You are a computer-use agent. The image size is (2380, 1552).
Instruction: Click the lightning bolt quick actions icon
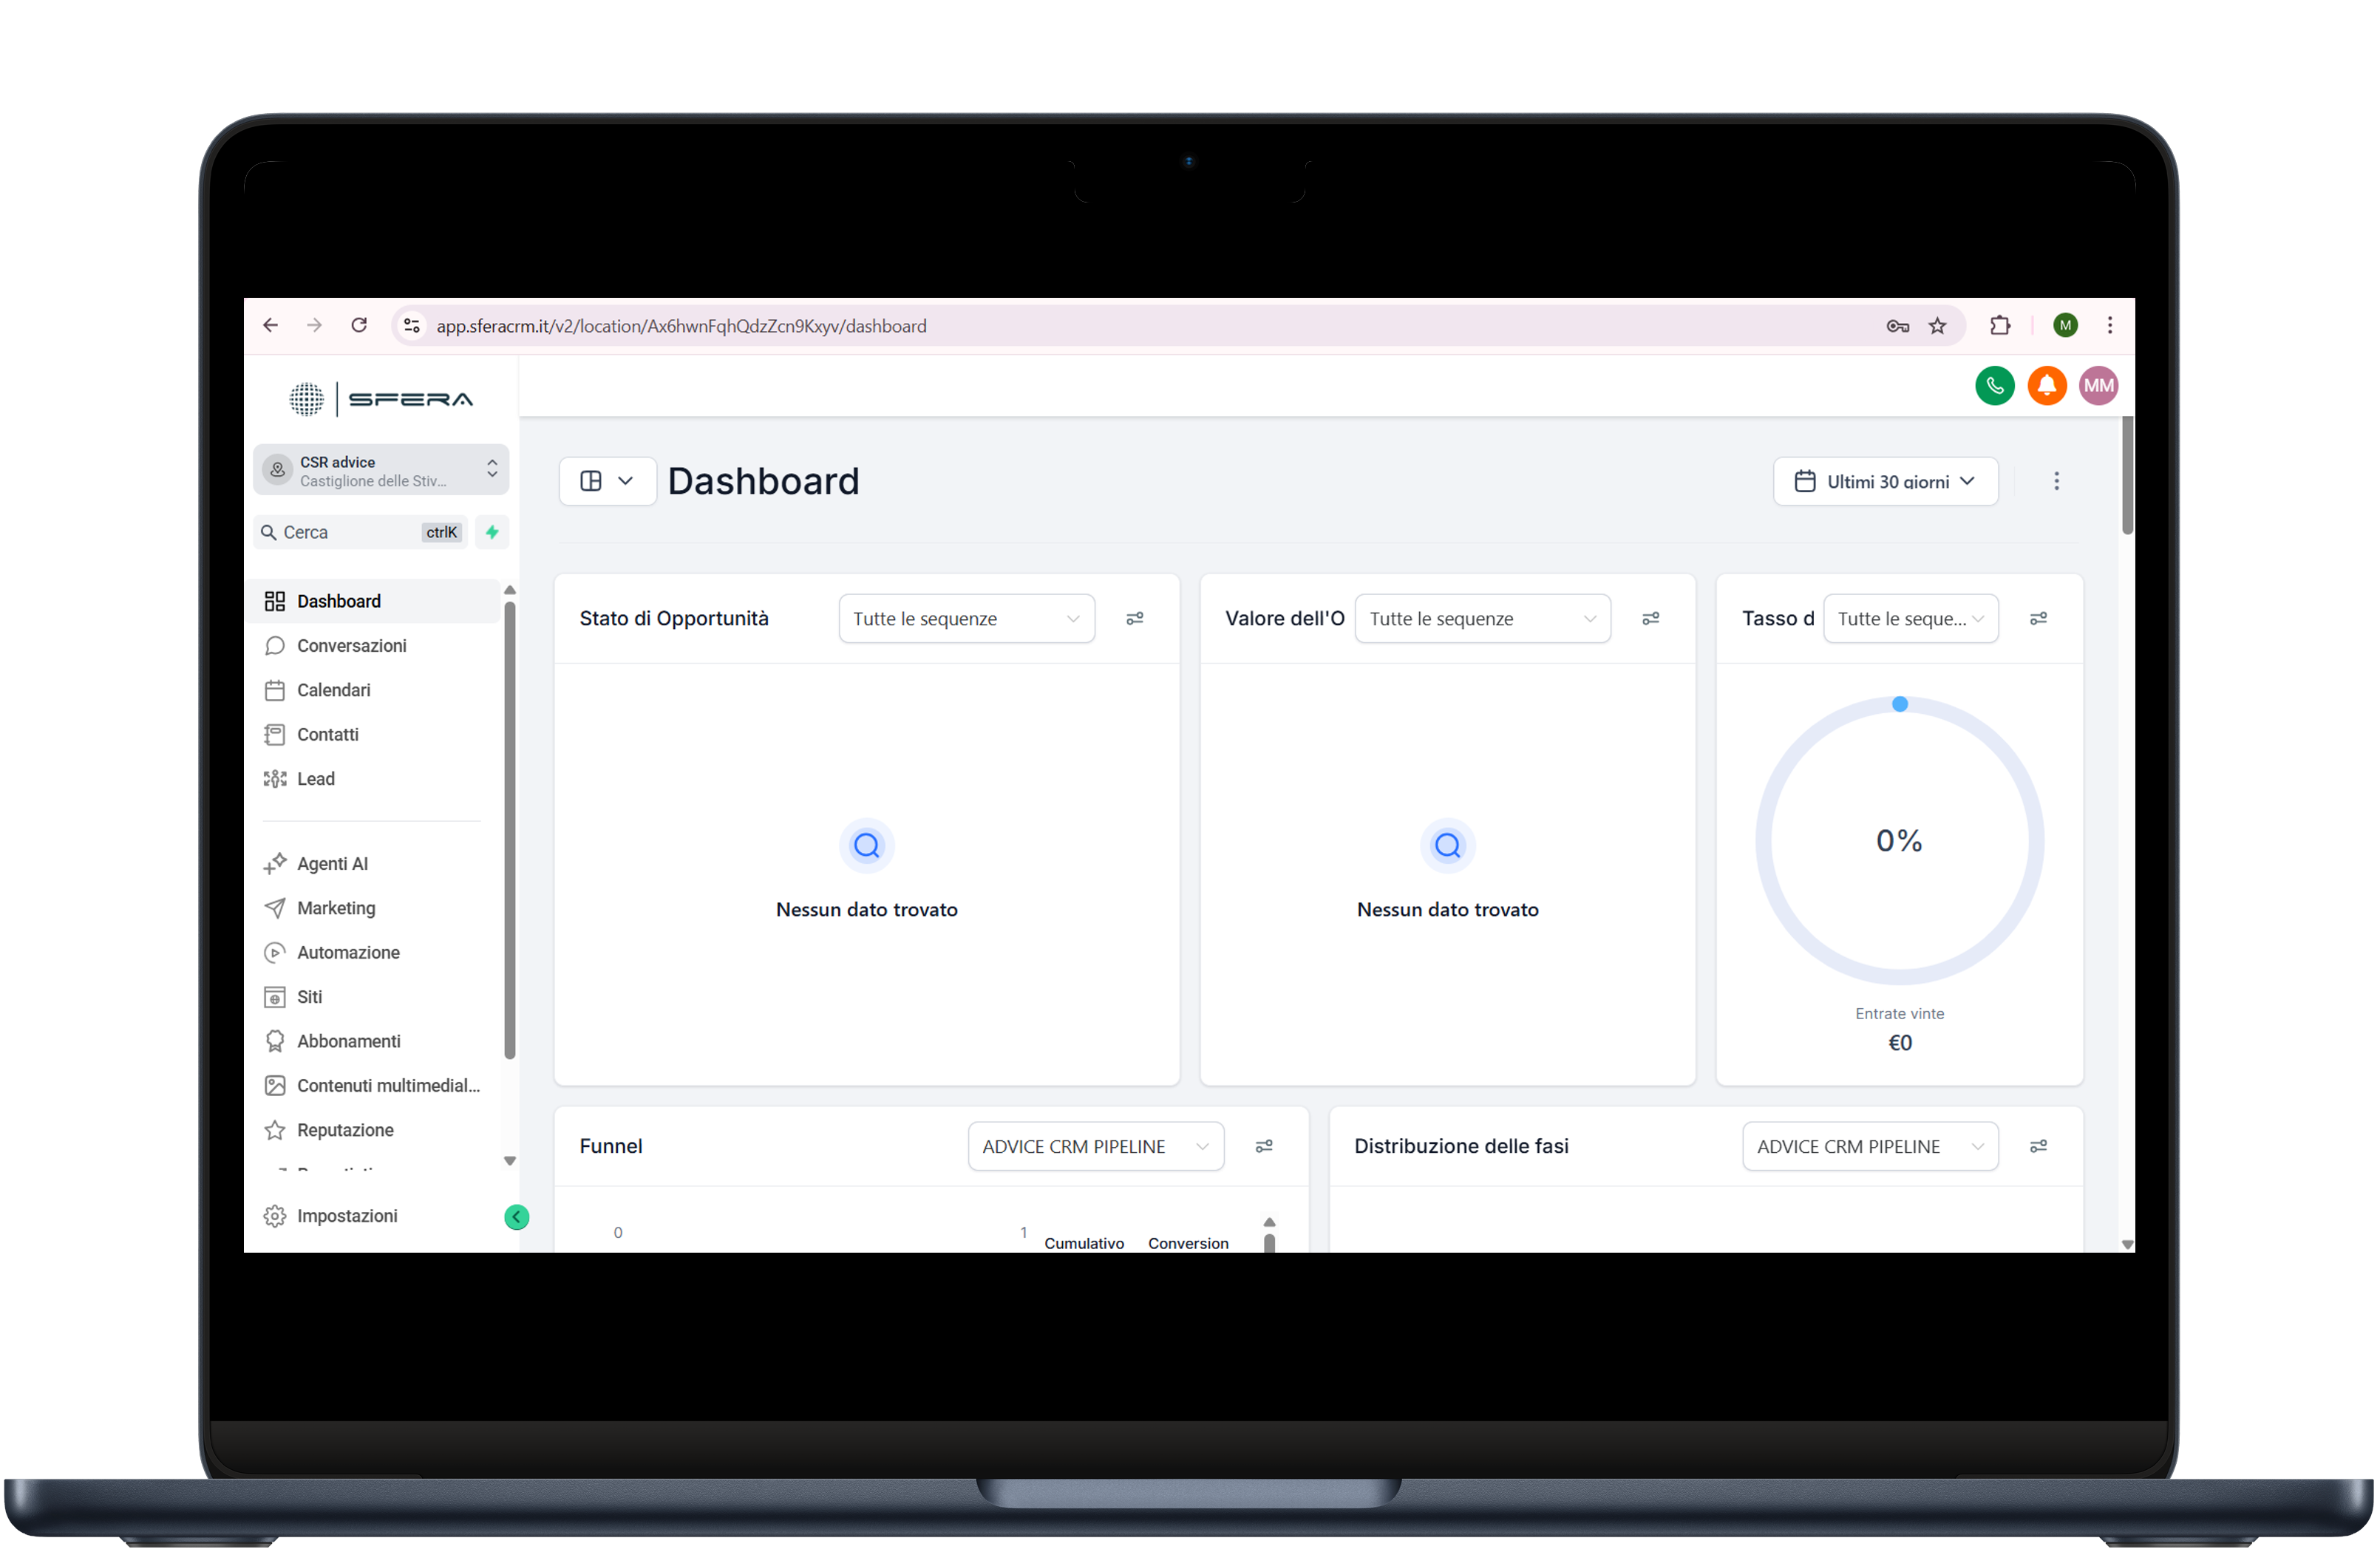point(492,532)
